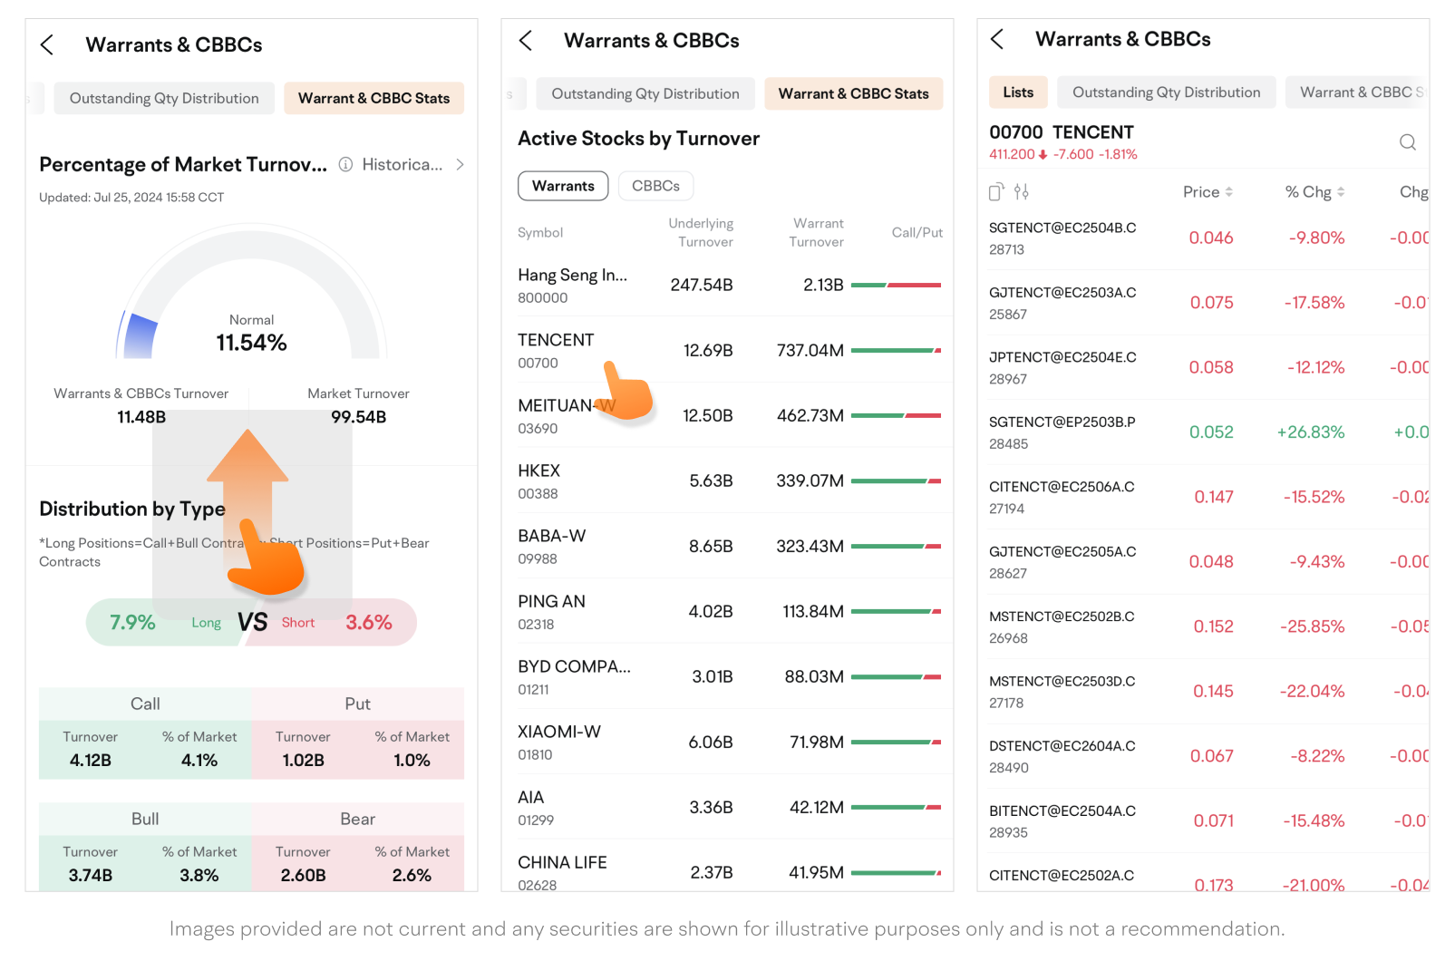Choose the CBBCs filter pill
Screen dimensions: 1455x961
click(x=655, y=186)
